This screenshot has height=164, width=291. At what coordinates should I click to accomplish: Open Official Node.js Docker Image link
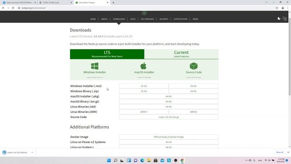tap(169, 137)
